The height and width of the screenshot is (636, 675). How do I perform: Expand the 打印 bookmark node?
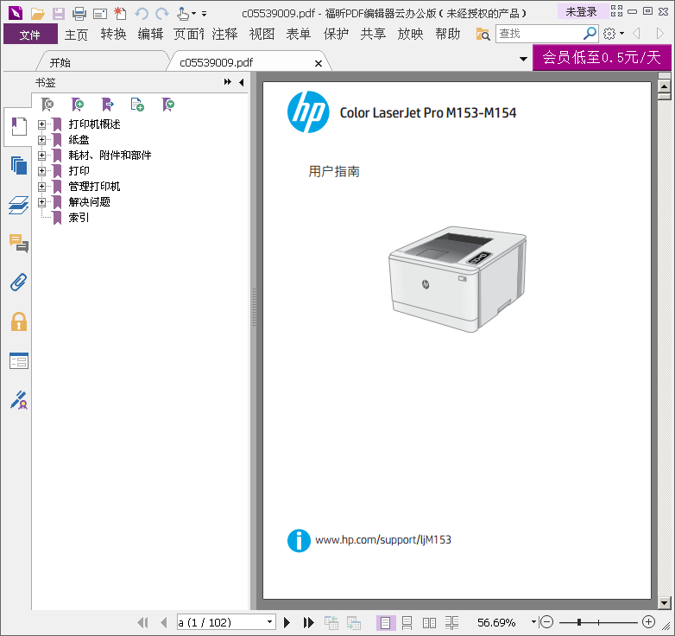point(41,171)
